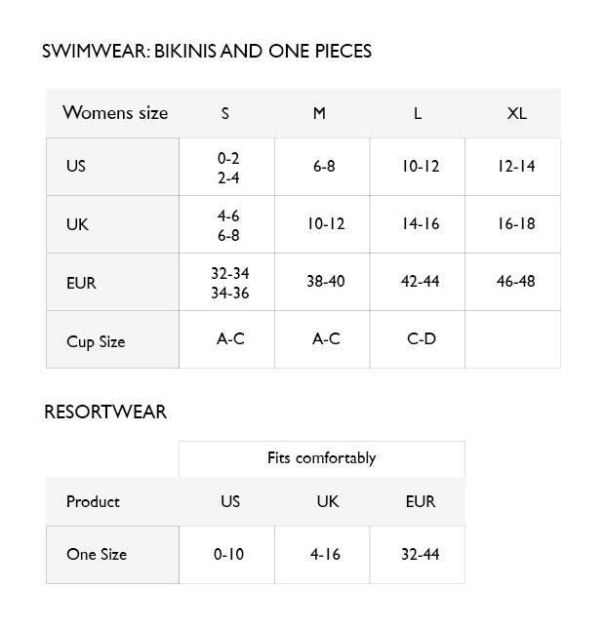Click the 38-40 EUR size cell
The width and height of the screenshot is (605, 628).
325,281
